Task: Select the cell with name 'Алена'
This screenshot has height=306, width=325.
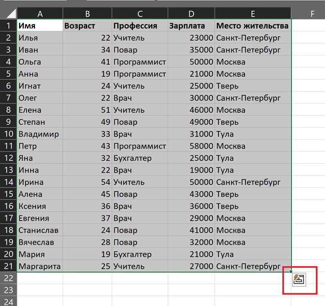Action: pyautogui.click(x=40, y=194)
